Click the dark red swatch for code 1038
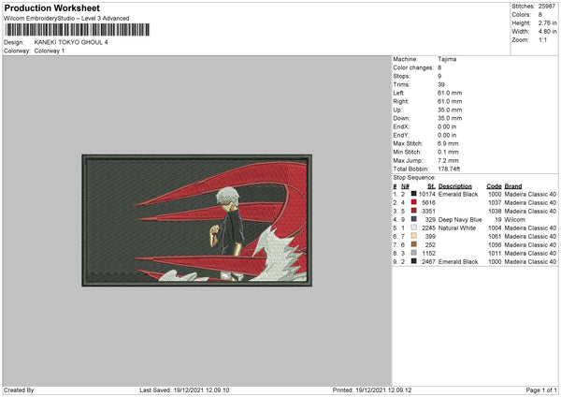561x397 pixels. coord(413,211)
